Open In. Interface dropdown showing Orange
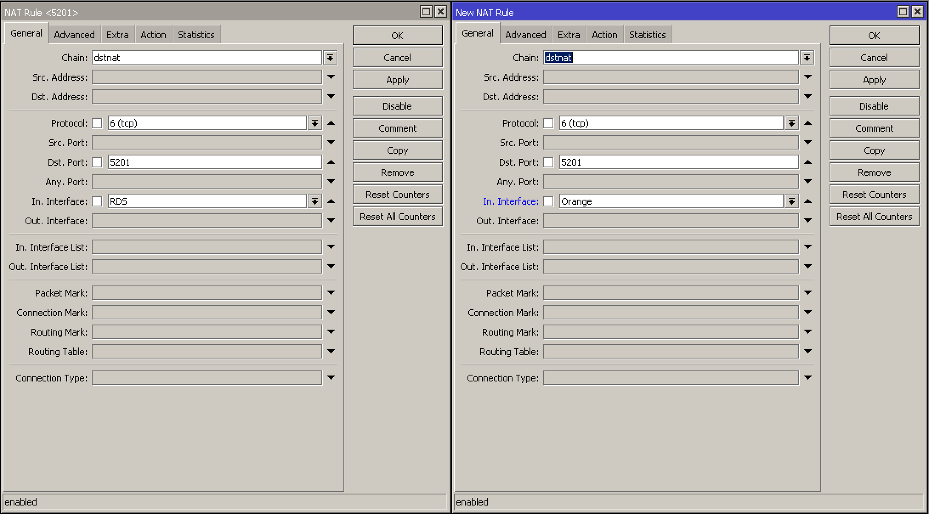The image size is (929, 514). pyautogui.click(x=791, y=201)
